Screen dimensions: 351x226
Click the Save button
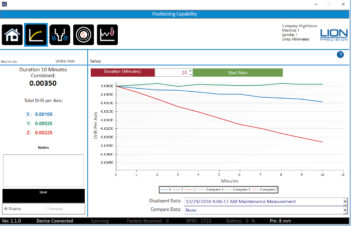[x=44, y=196]
